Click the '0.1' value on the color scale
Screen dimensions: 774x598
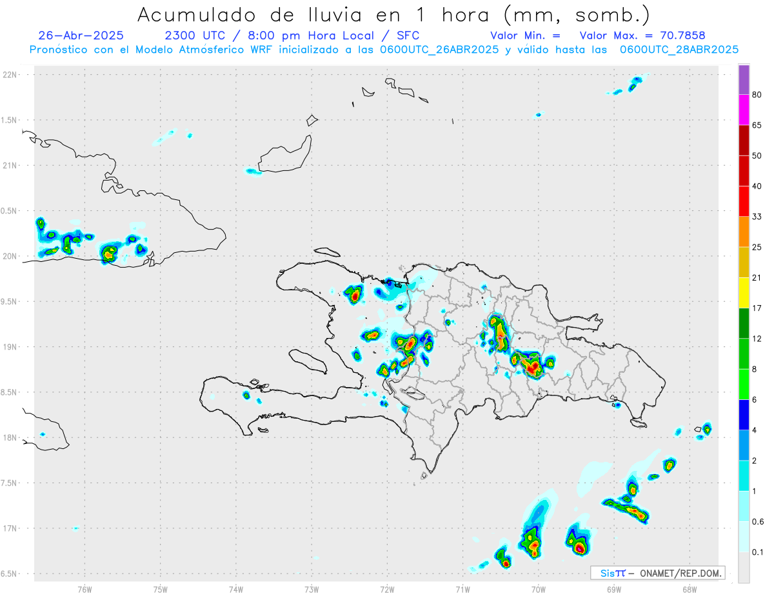pos(758,552)
